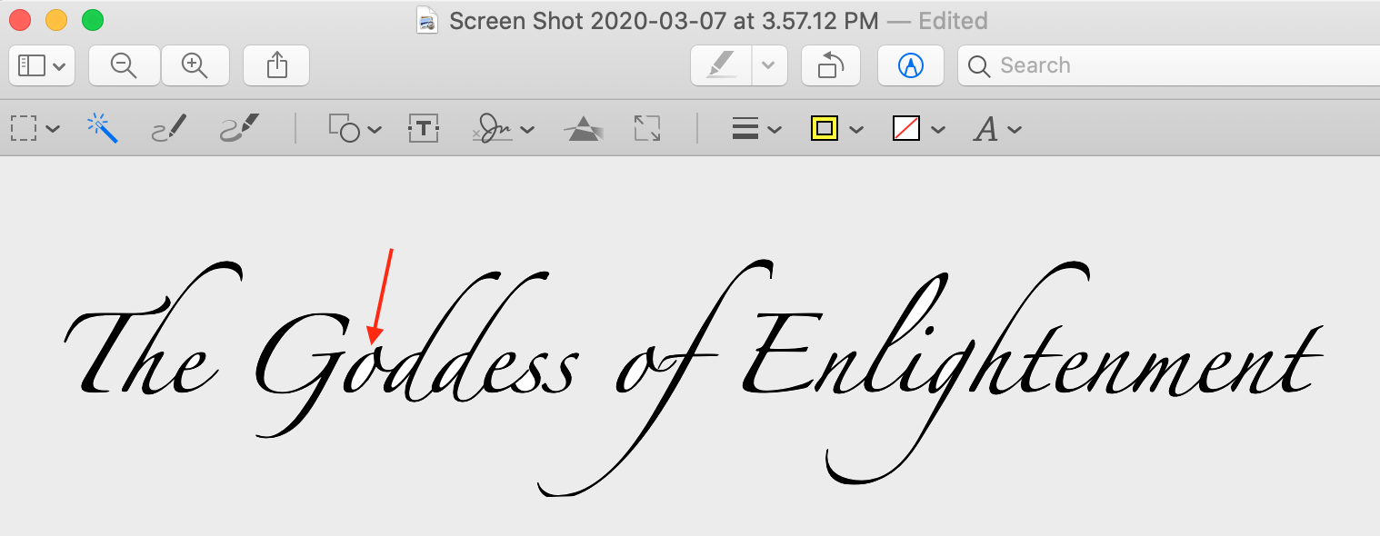Screen dimensions: 1380x536
Task: Click the Zoom Out magnifier button
Action: (x=124, y=65)
